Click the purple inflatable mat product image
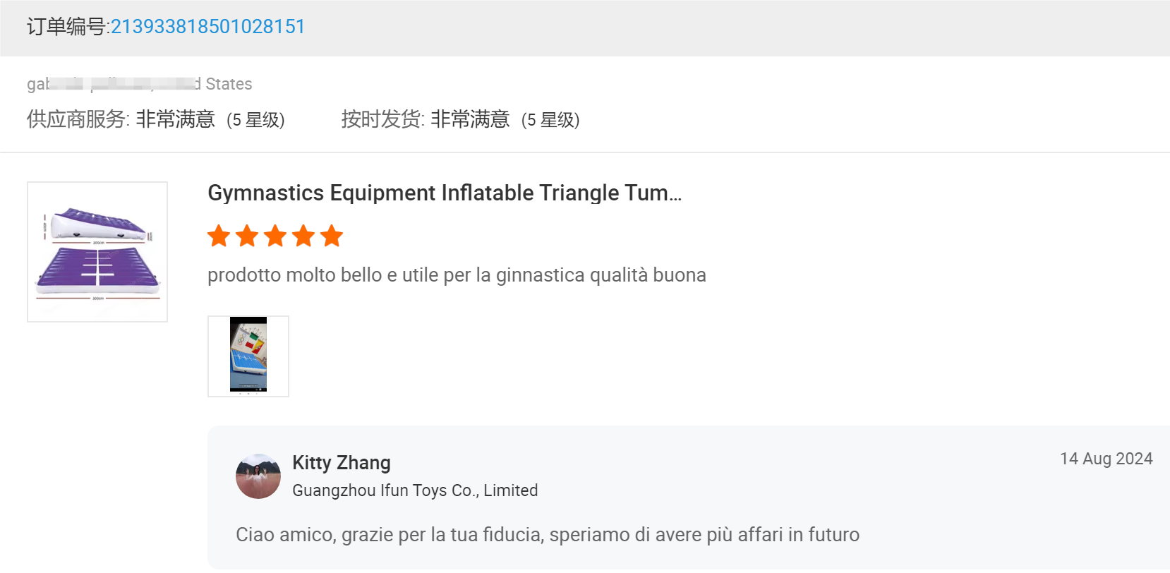 (97, 251)
